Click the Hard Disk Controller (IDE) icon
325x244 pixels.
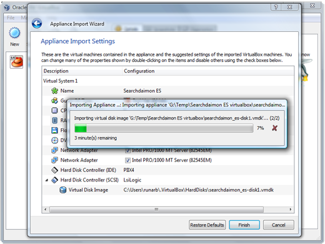click(x=54, y=170)
